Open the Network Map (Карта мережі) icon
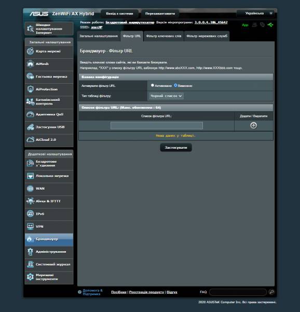 tap(30, 51)
